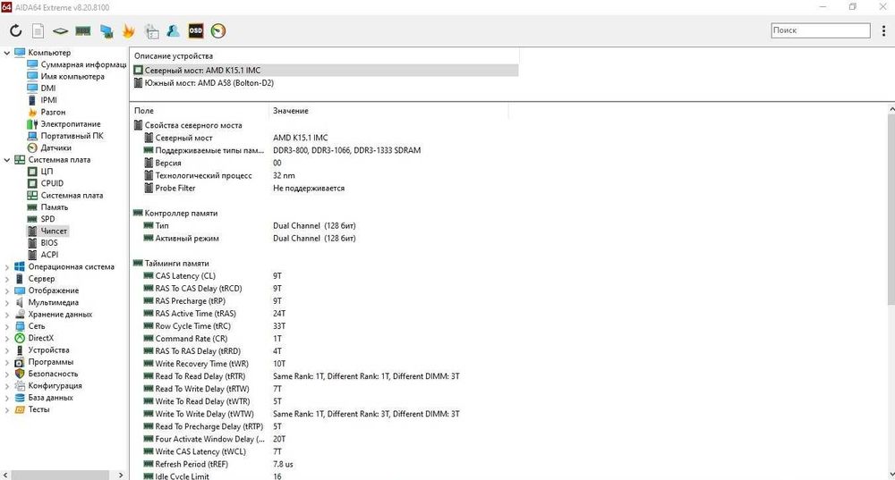Click the Значение column header
This screenshot has height=480, width=895.
pyautogui.click(x=388, y=111)
